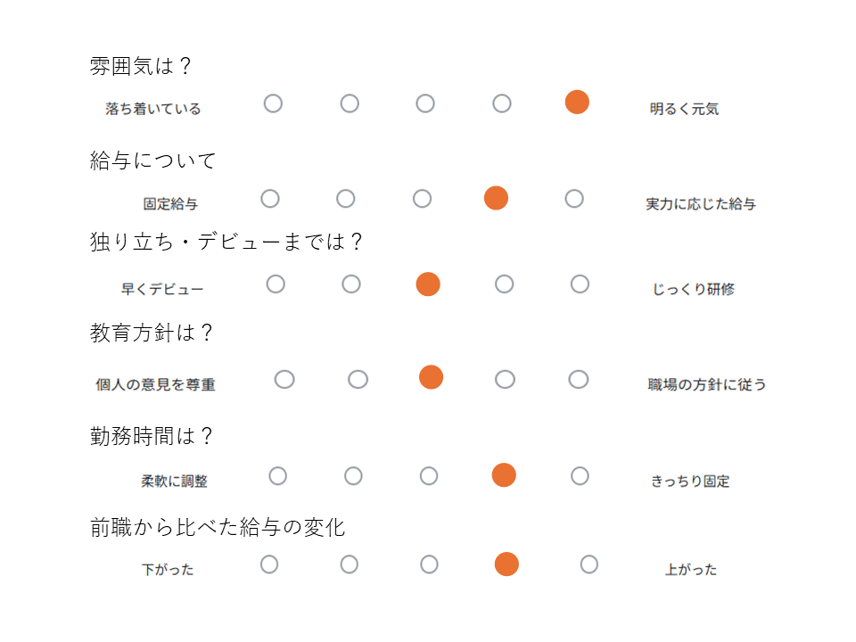
Task: Choose the radio nearest きっちり固定
Action: [580, 476]
